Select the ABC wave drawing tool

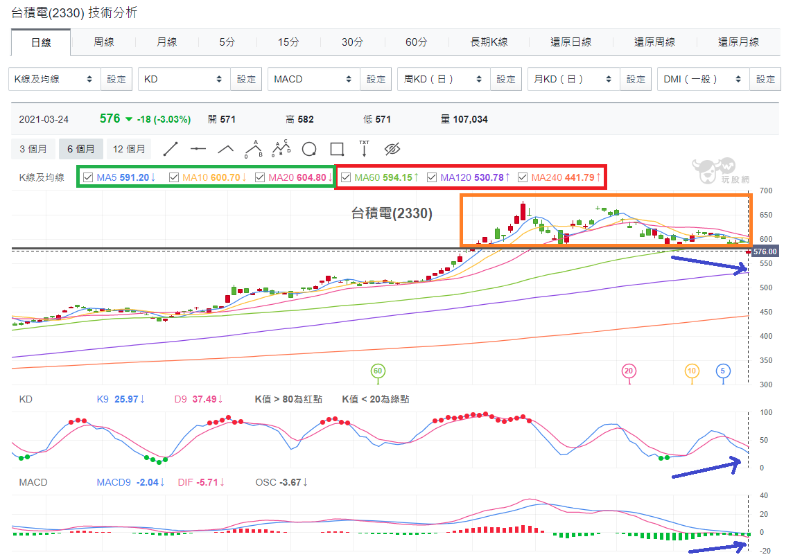(x=254, y=149)
